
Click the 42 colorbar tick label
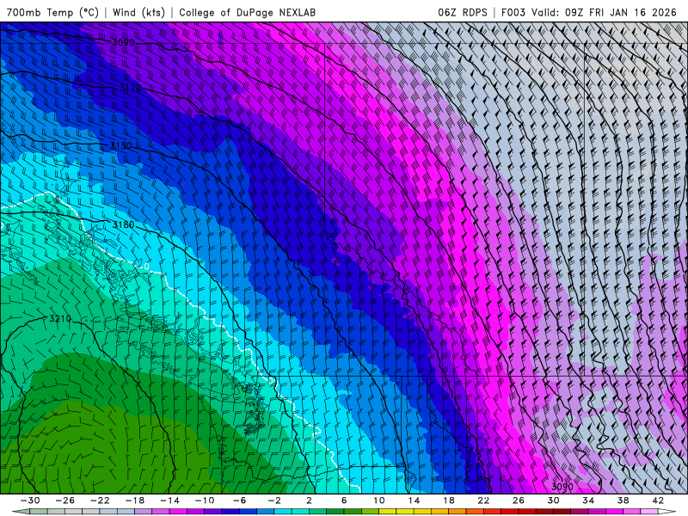658,501
